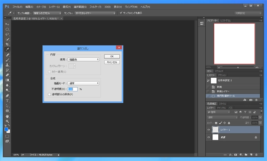Viewport: 267px width, 161px height.
Task: Open the workspace 初期設定 dropdown
Action: click(248, 13)
